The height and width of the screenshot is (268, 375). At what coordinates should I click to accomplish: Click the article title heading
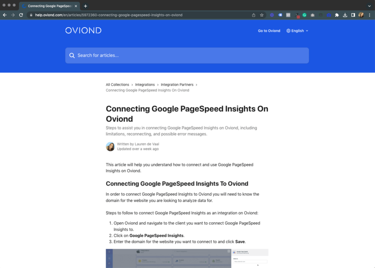[x=187, y=114]
